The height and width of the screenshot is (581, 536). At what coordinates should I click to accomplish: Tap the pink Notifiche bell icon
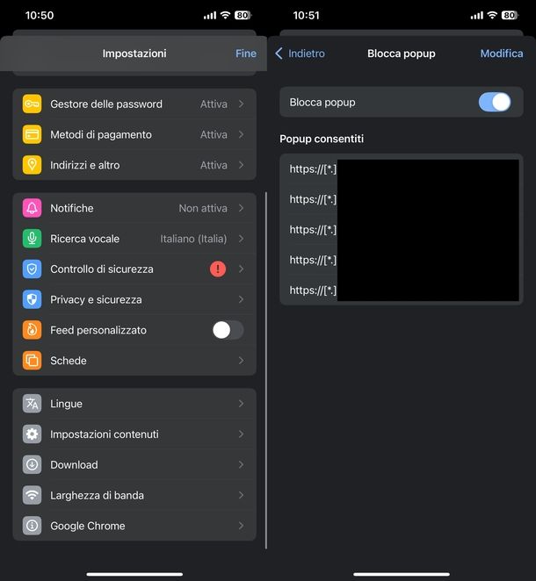(x=32, y=208)
